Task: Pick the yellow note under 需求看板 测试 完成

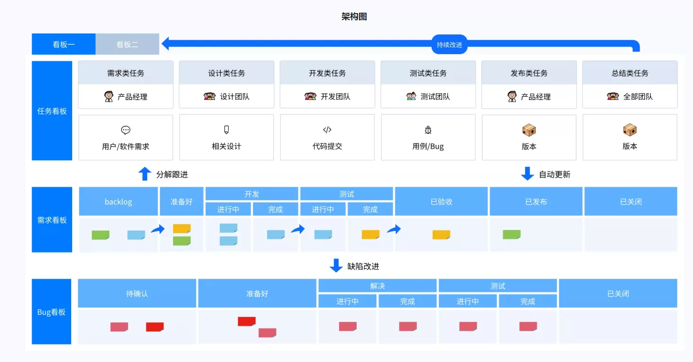Action: tap(370, 234)
